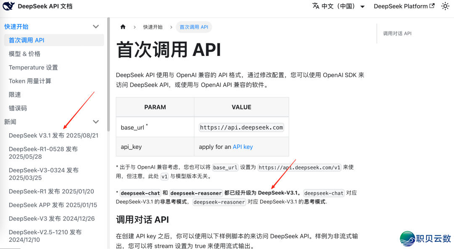This screenshot has width=454, height=249.
Task: Open DeepSeek Platform external link
Action: click(404, 6)
